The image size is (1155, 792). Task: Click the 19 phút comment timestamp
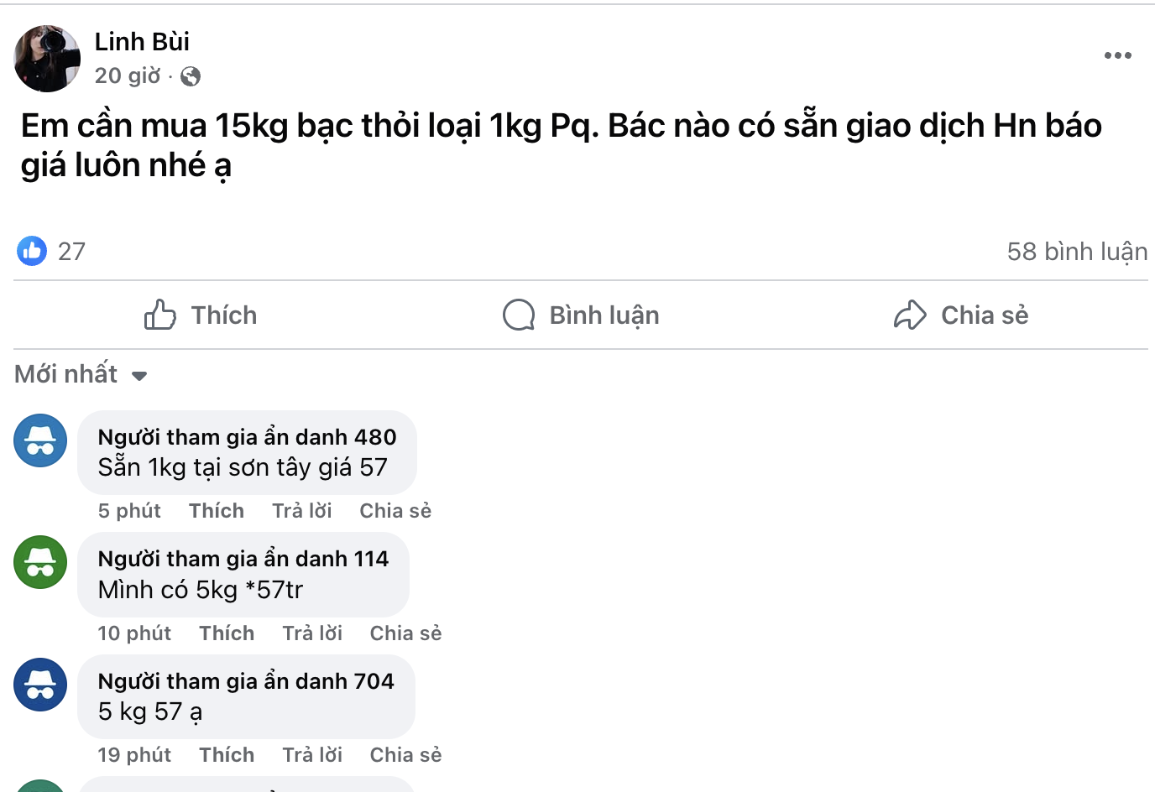[x=134, y=755]
